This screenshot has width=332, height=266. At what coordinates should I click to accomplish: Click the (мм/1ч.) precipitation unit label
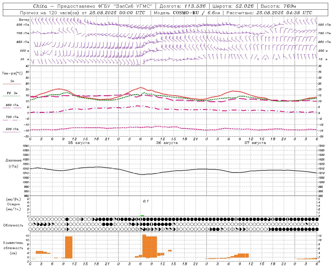click(13, 209)
